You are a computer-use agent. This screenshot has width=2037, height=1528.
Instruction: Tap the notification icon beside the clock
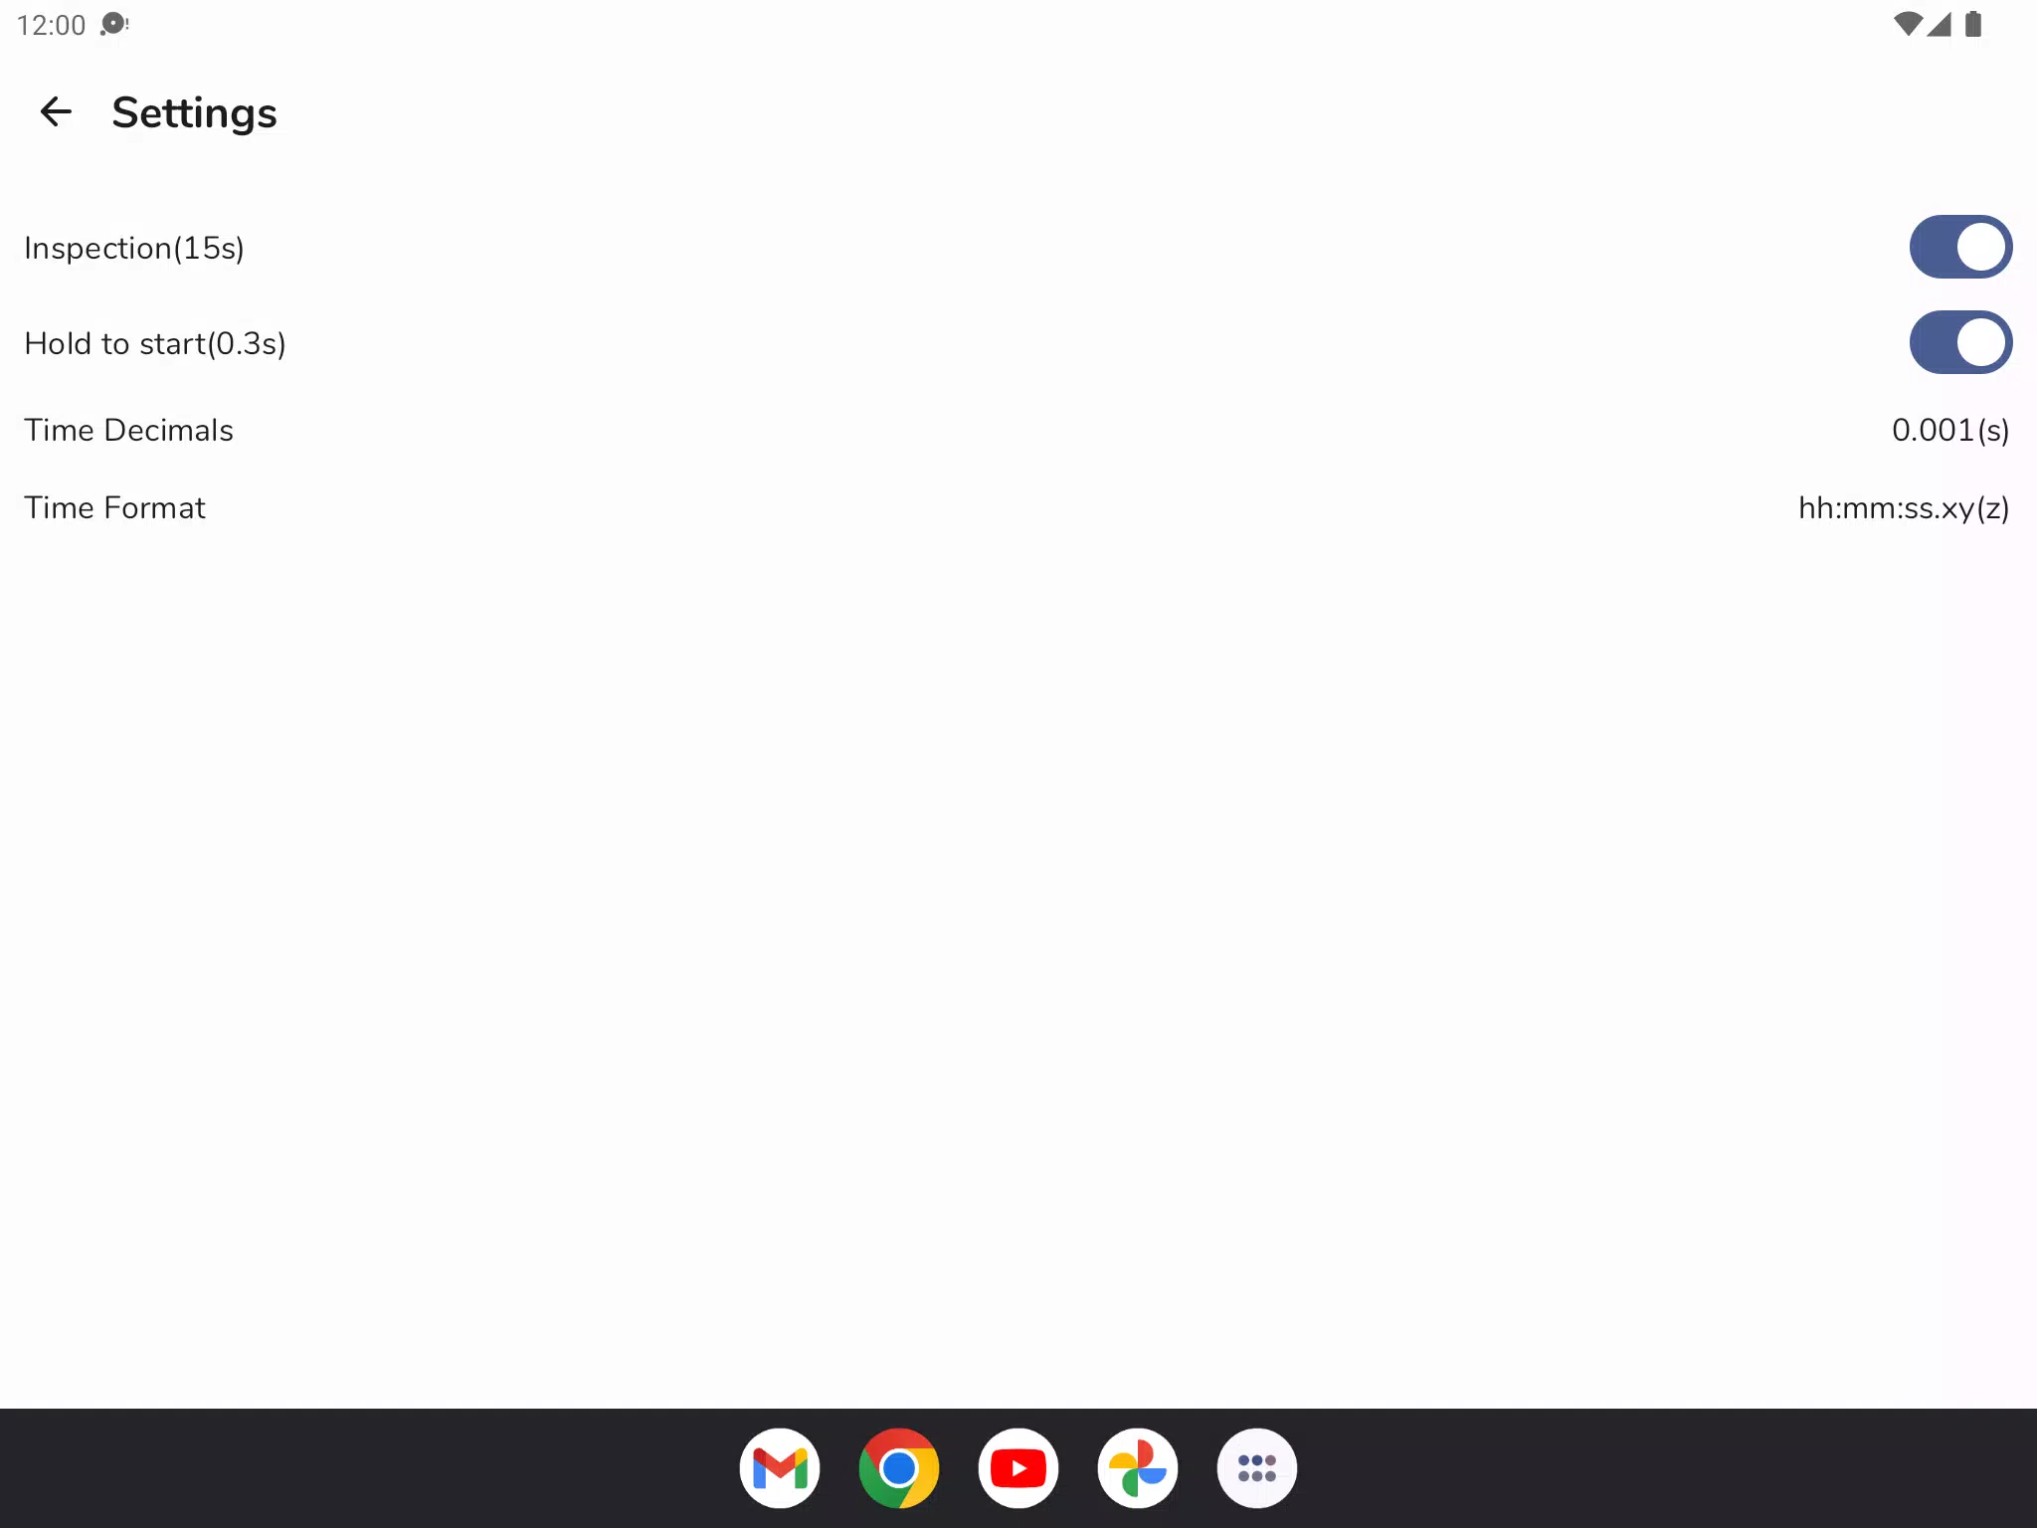tap(114, 24)
